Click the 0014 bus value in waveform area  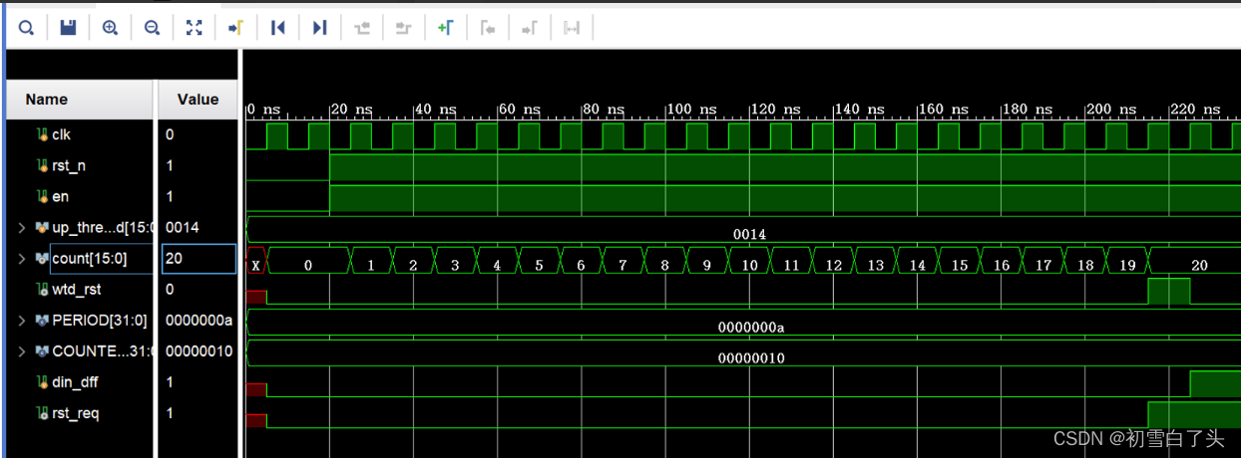(x=749, y=234)
